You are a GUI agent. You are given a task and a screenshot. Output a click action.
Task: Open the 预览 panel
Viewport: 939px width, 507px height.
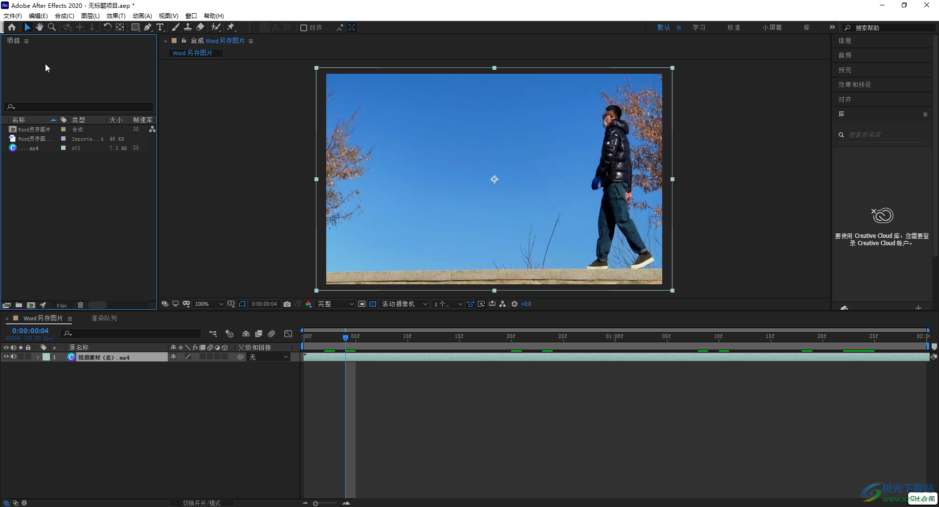pos(845,70)
